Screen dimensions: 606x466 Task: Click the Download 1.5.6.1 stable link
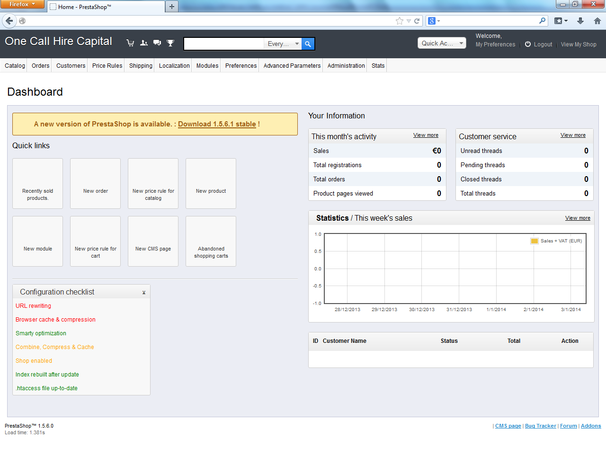(x=217, y=124)
